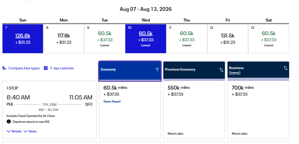Pick Thursday 11 lowest fare

pyautogui.click(x=187, y=39)
